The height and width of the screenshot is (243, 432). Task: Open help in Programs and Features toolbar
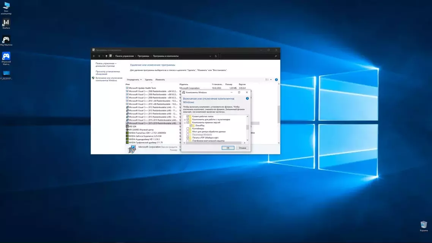[x=276, y=80]
